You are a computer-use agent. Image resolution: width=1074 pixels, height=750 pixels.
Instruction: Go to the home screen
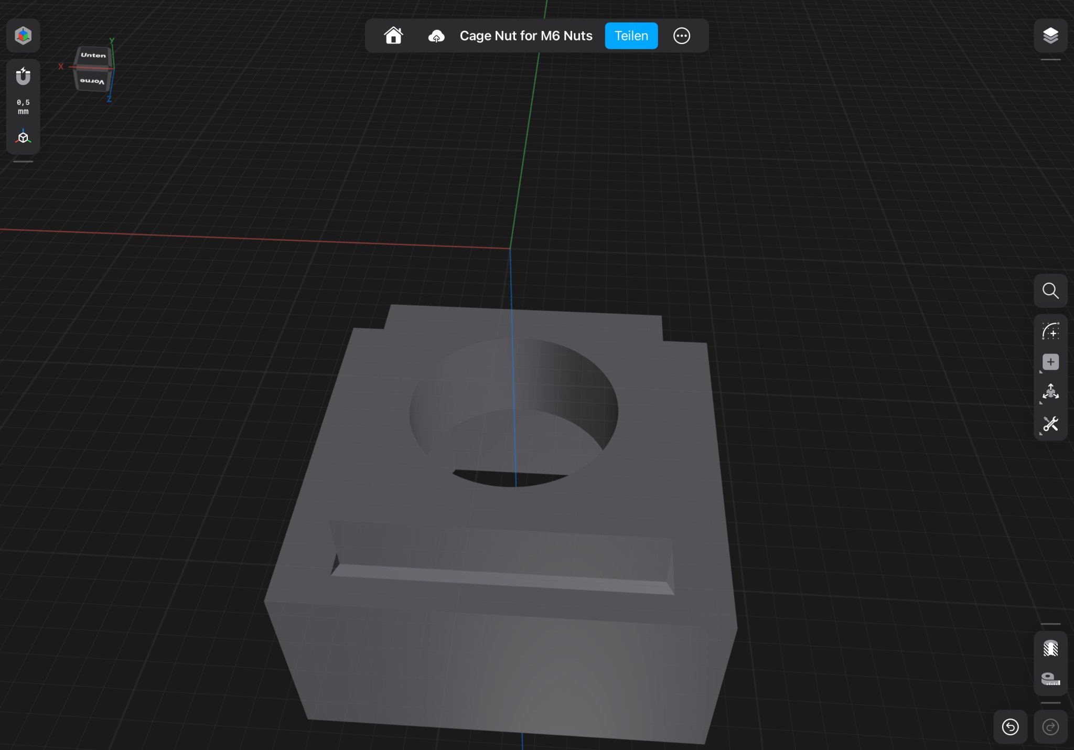pyautogui.click(x=393, y=36)
